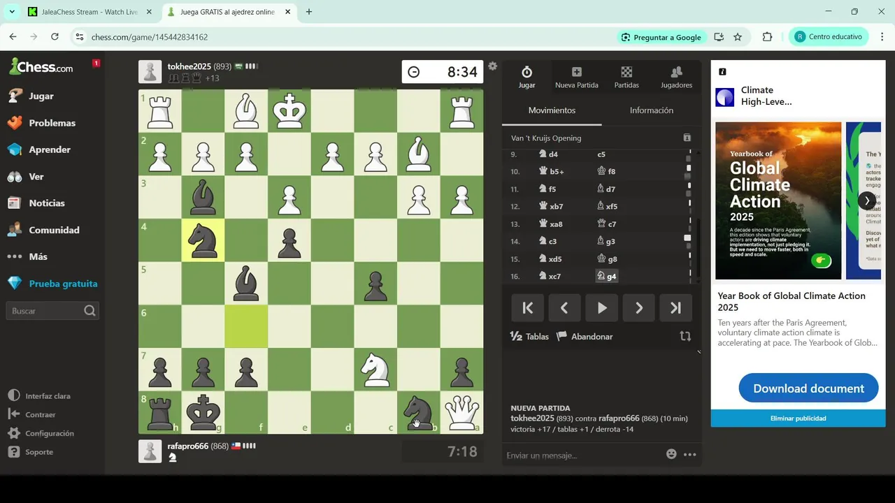This screenshot has width=895, height=503.
Task: Click Global Climate Action ad image
Action: (x=778, y=201)
